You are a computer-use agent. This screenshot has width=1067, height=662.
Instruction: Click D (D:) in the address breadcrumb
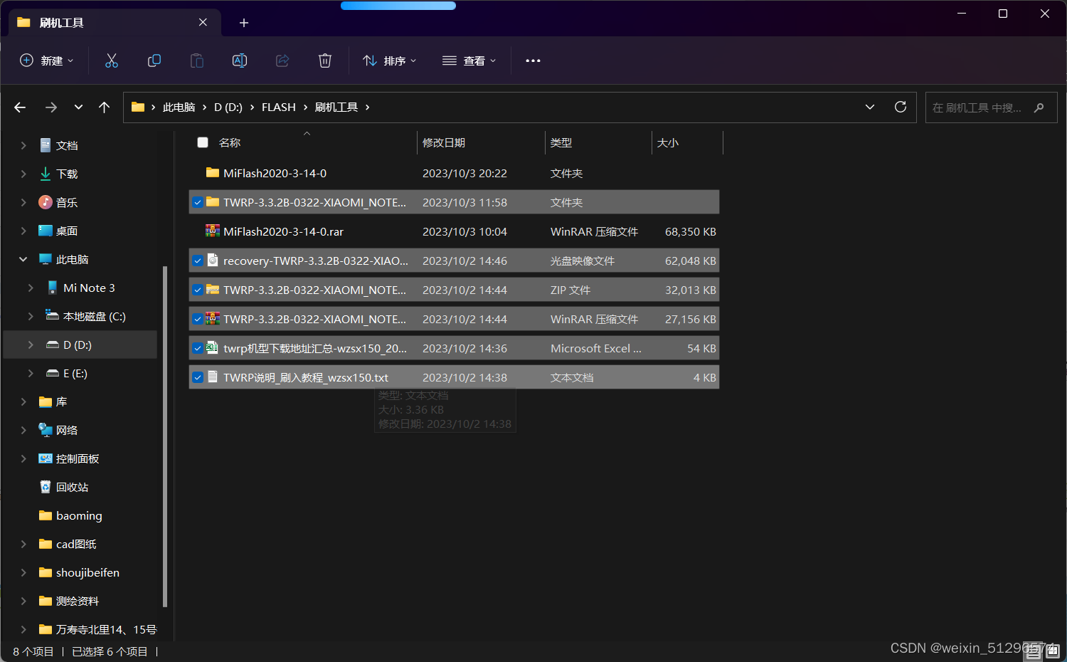228,107
